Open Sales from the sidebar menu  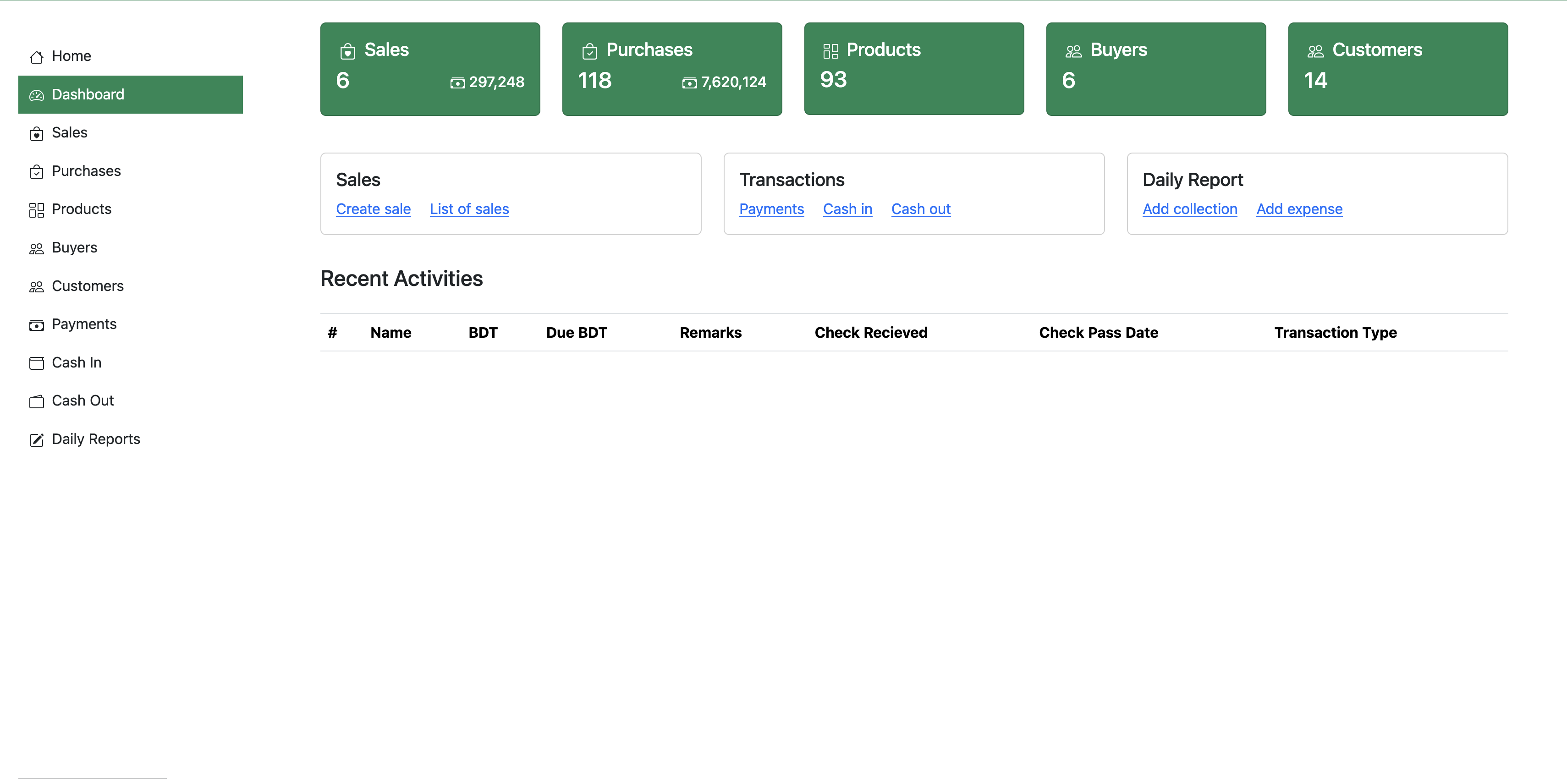click(x=130, y=132)
